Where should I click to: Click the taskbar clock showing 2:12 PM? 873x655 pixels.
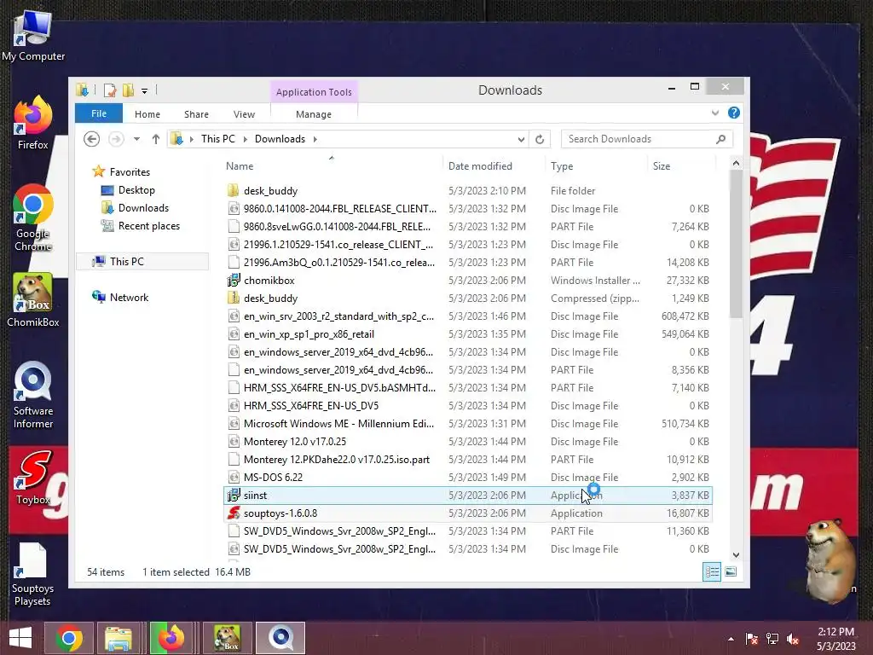point(835,639)
